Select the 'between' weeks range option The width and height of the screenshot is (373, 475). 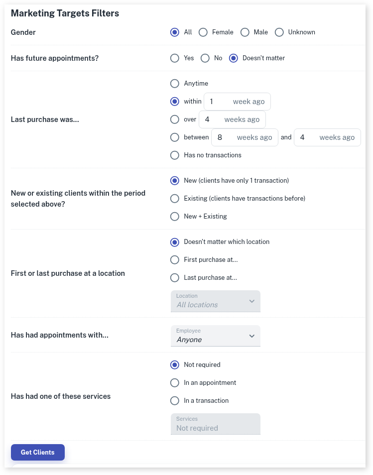click(175, 137)
